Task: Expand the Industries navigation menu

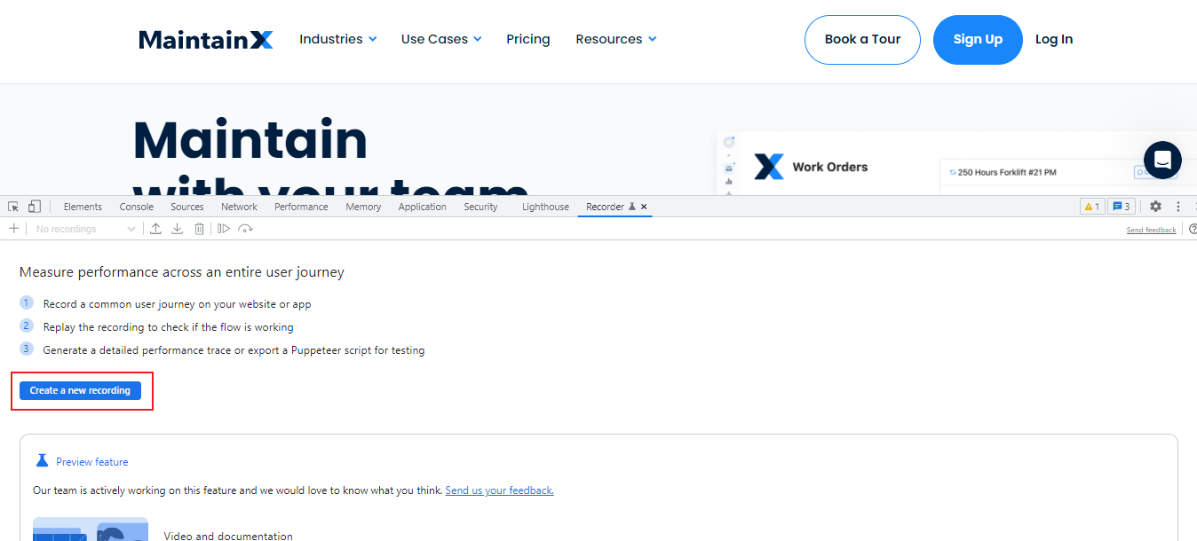Action: coord(337,39)
